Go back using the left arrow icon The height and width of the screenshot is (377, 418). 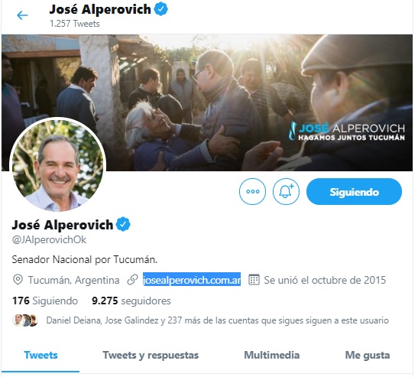[22, 15]
